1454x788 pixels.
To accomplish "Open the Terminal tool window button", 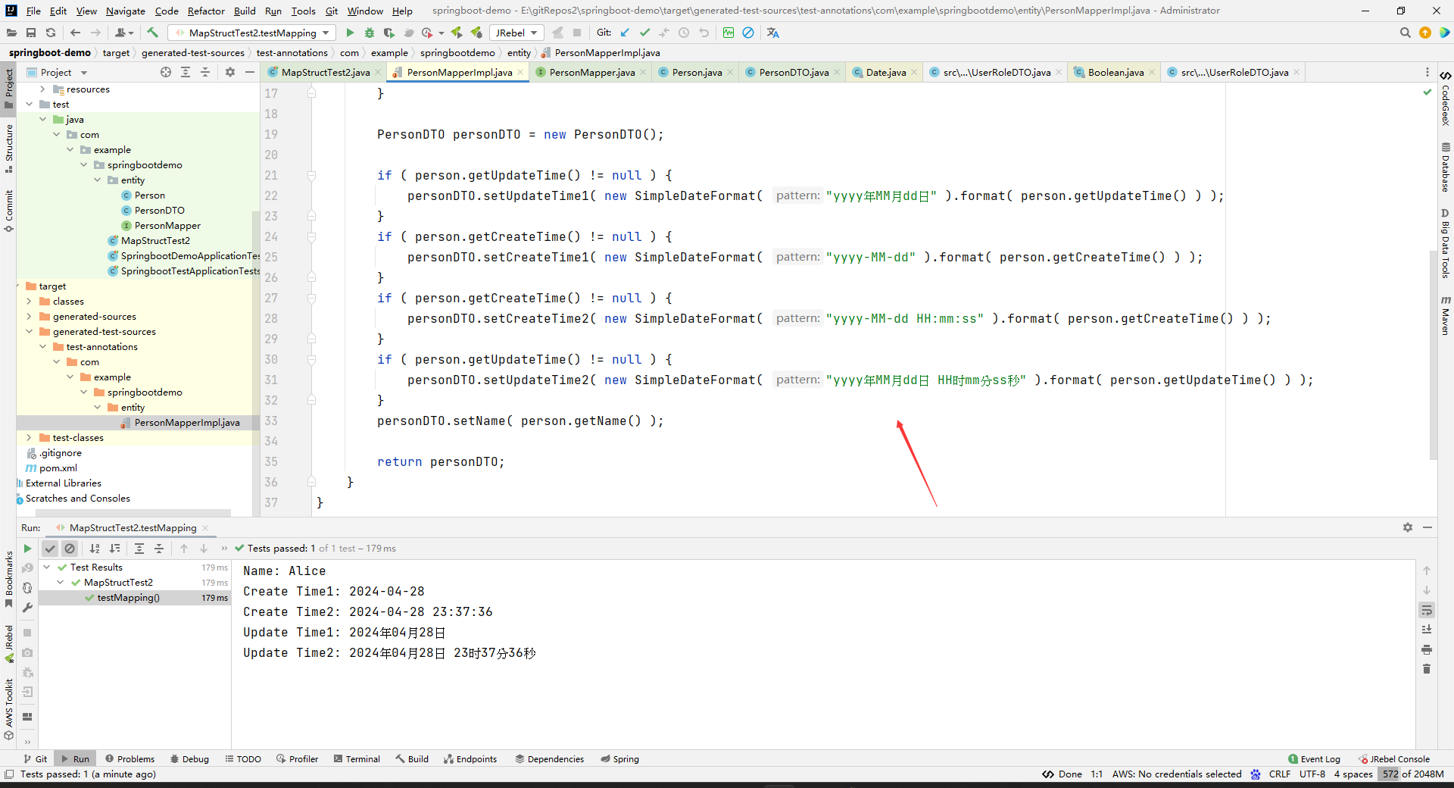I will [x=357, y=758].
